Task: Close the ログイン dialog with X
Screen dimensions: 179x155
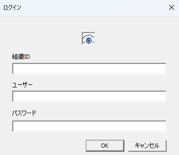Action: [171, 8]
